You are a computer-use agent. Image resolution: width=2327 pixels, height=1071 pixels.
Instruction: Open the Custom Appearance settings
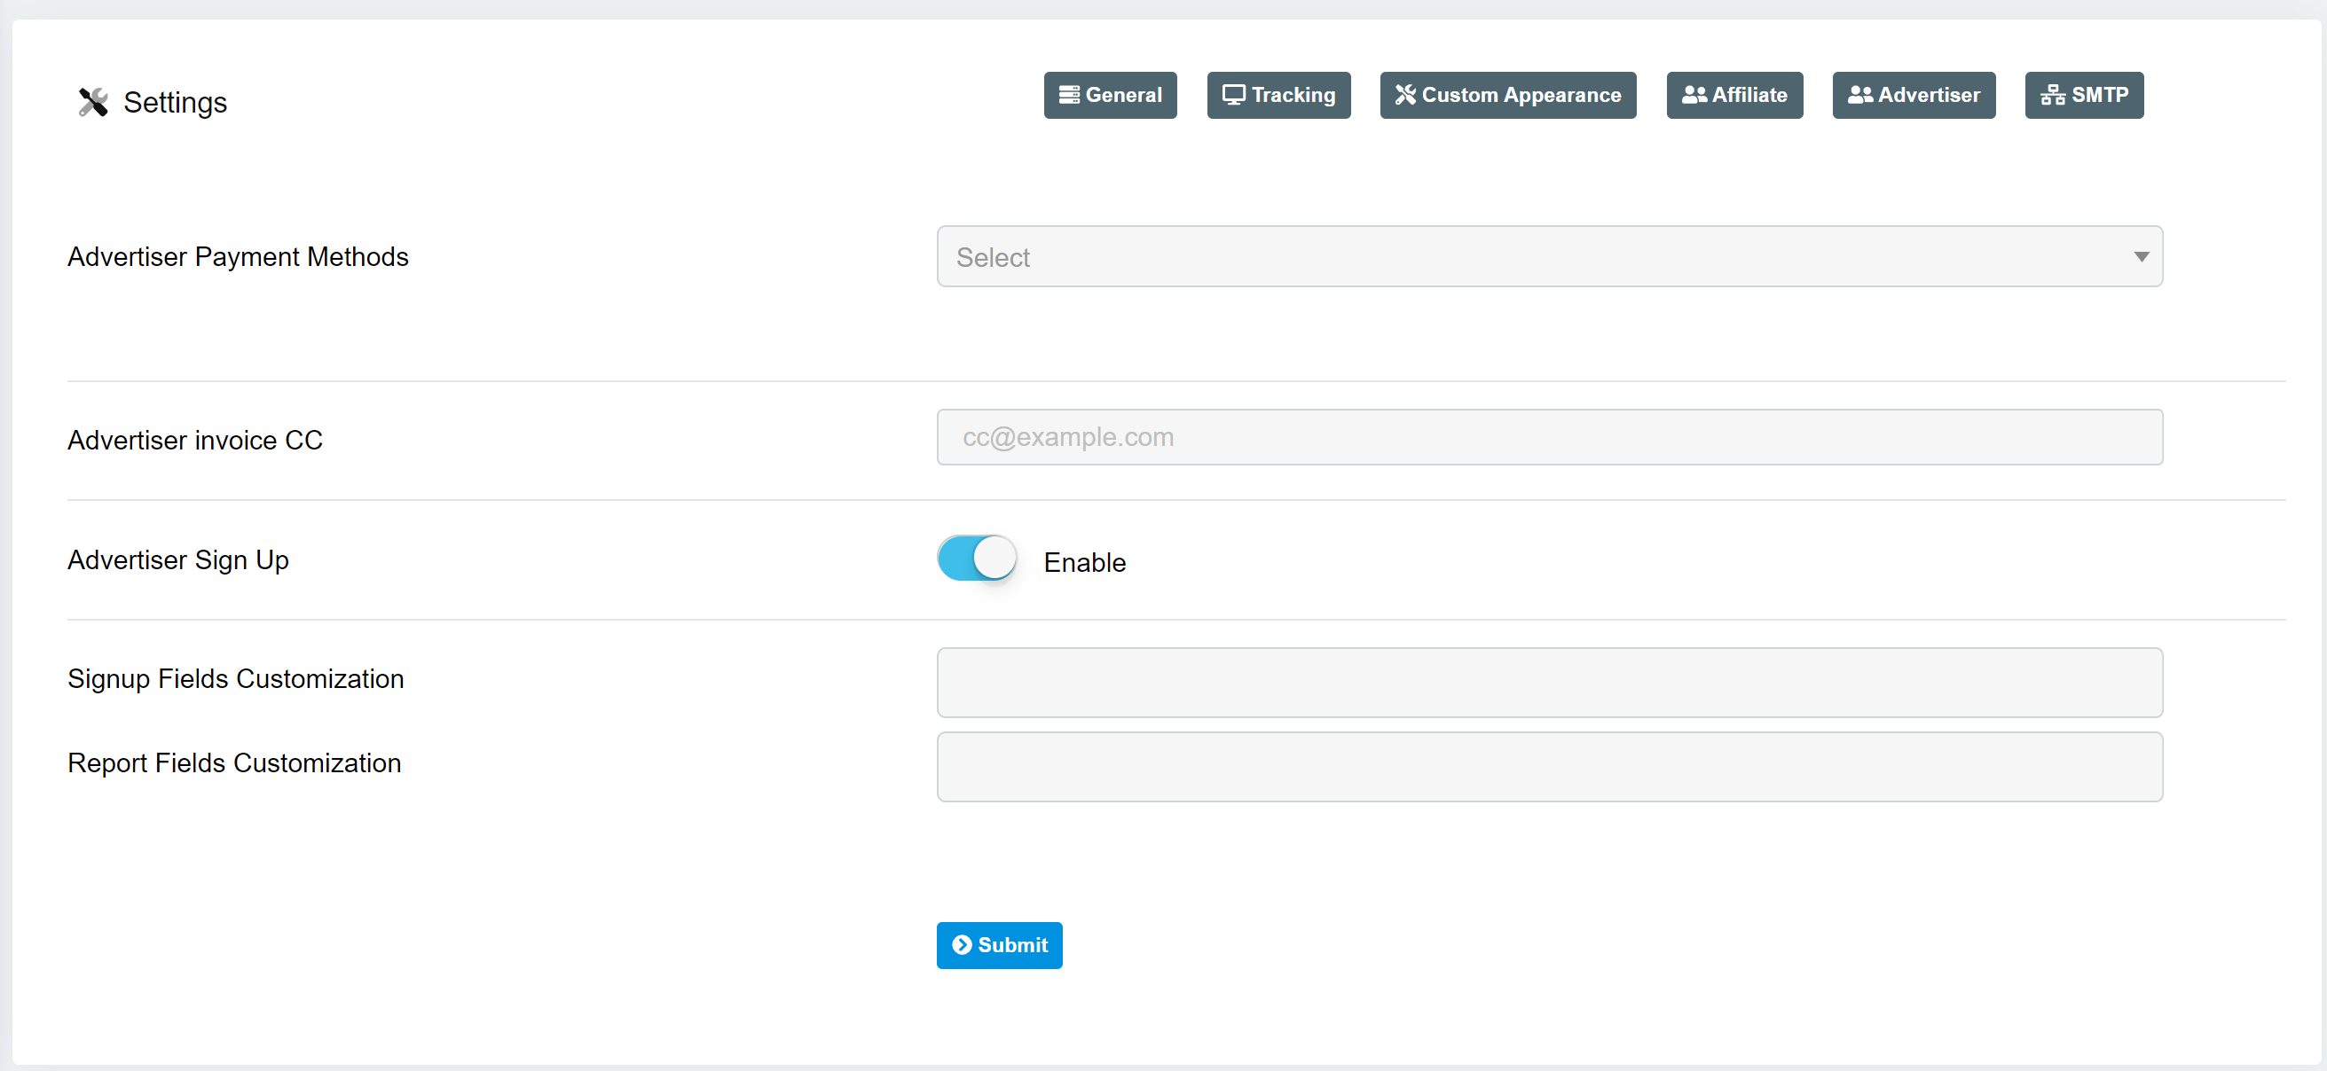1507,95
